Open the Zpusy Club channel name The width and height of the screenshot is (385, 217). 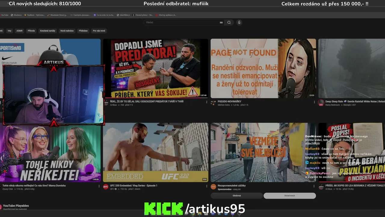click(x=8, y=189)
